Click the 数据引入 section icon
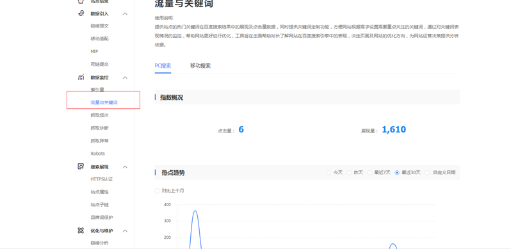Screen dimensions: 511x249 [x=81, y=13]
